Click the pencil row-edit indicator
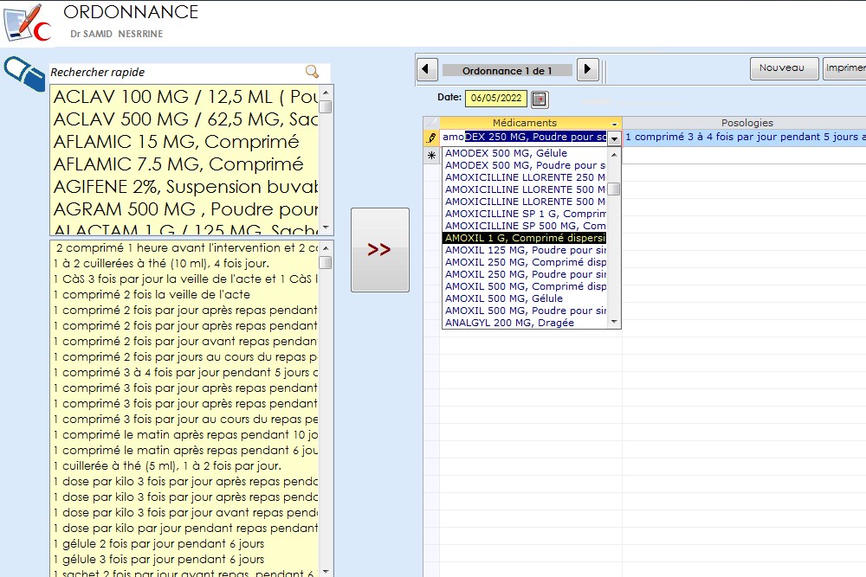This screenshot has height=577, width=866. click(x=431, y=138)
